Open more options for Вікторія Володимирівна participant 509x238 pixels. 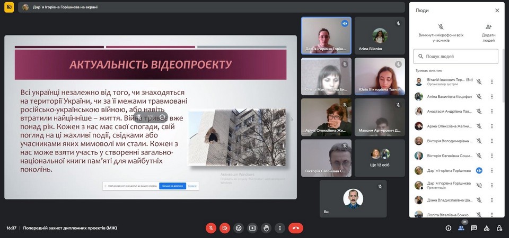[492, 141]
